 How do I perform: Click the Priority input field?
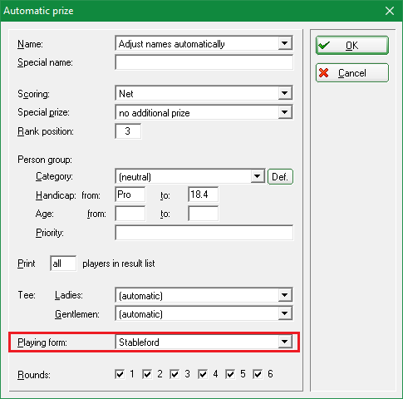[204, 233]
